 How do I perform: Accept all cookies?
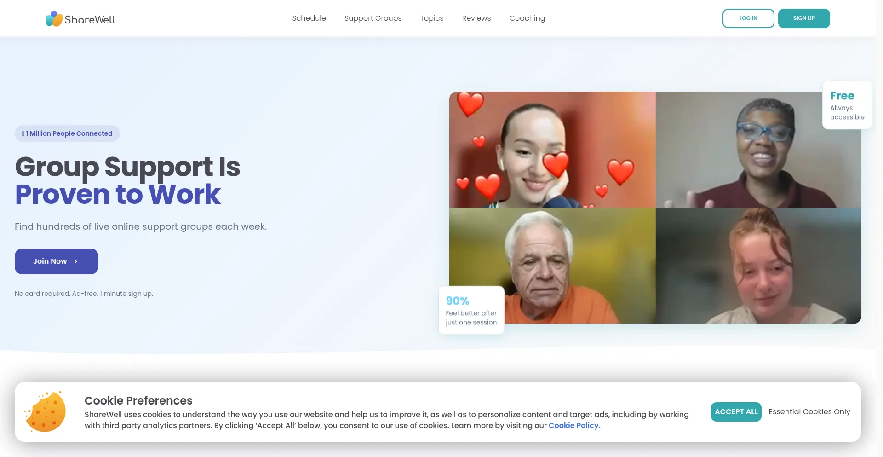pos(736,412)
